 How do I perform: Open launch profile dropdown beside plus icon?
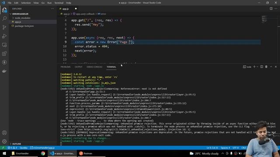click(x=257, y=67)
